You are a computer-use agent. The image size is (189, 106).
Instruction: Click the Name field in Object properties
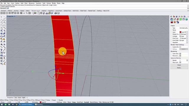(x=184, y=30)
